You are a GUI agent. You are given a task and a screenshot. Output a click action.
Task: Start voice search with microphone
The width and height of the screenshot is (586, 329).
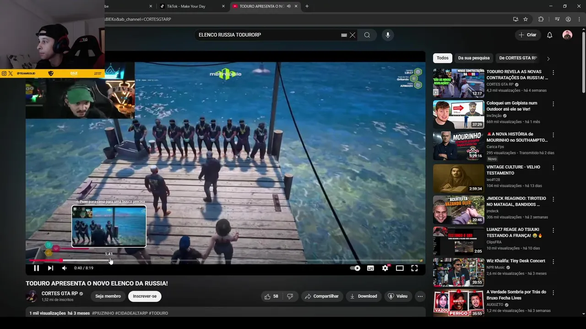pos(388,35)
